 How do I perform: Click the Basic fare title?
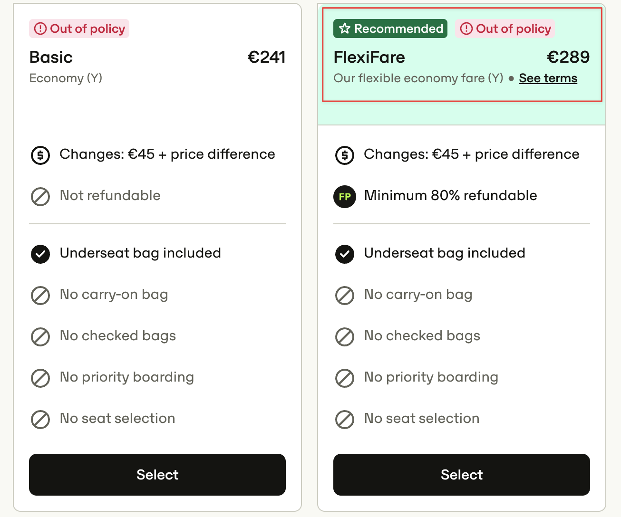tap(51, 57)
